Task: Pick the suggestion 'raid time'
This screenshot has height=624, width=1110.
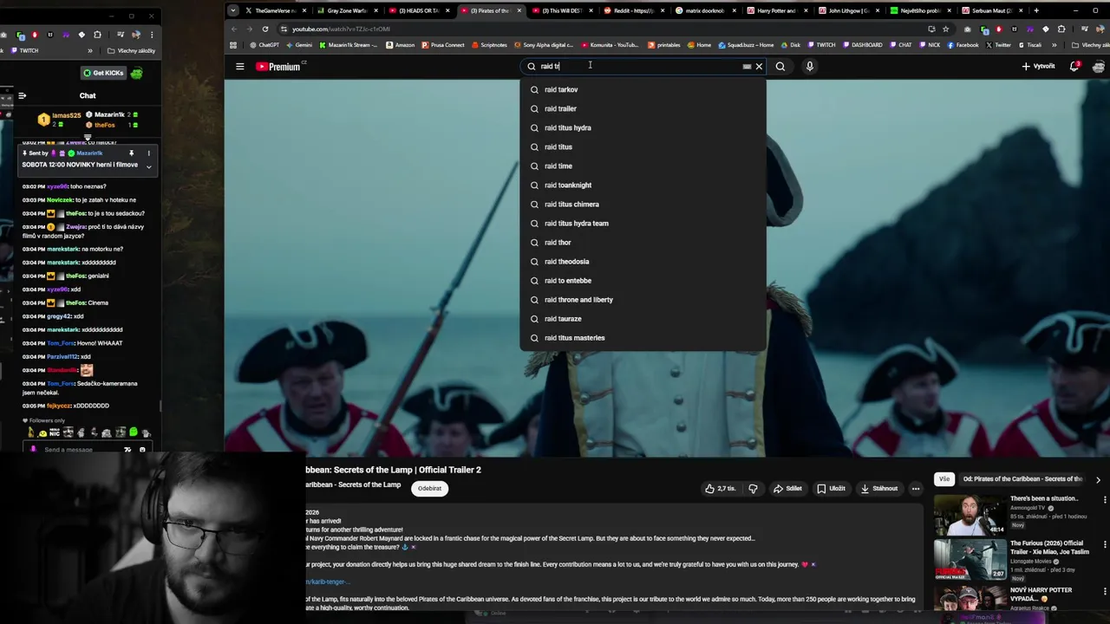Action: pos(643,166)
